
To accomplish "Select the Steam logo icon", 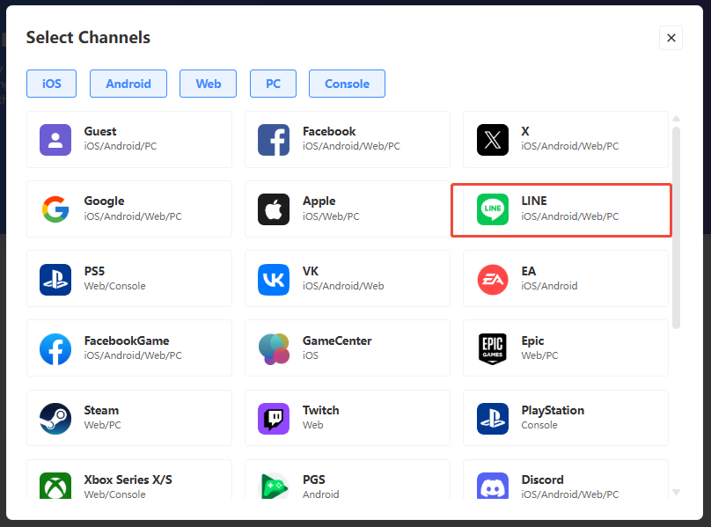I will (55, 419).
